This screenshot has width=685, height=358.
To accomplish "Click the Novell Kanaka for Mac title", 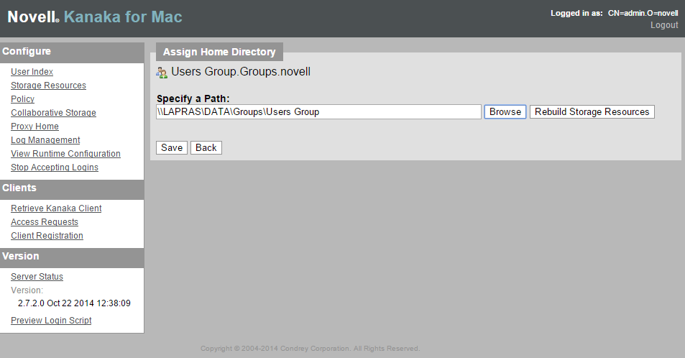I will pos(95,17).
